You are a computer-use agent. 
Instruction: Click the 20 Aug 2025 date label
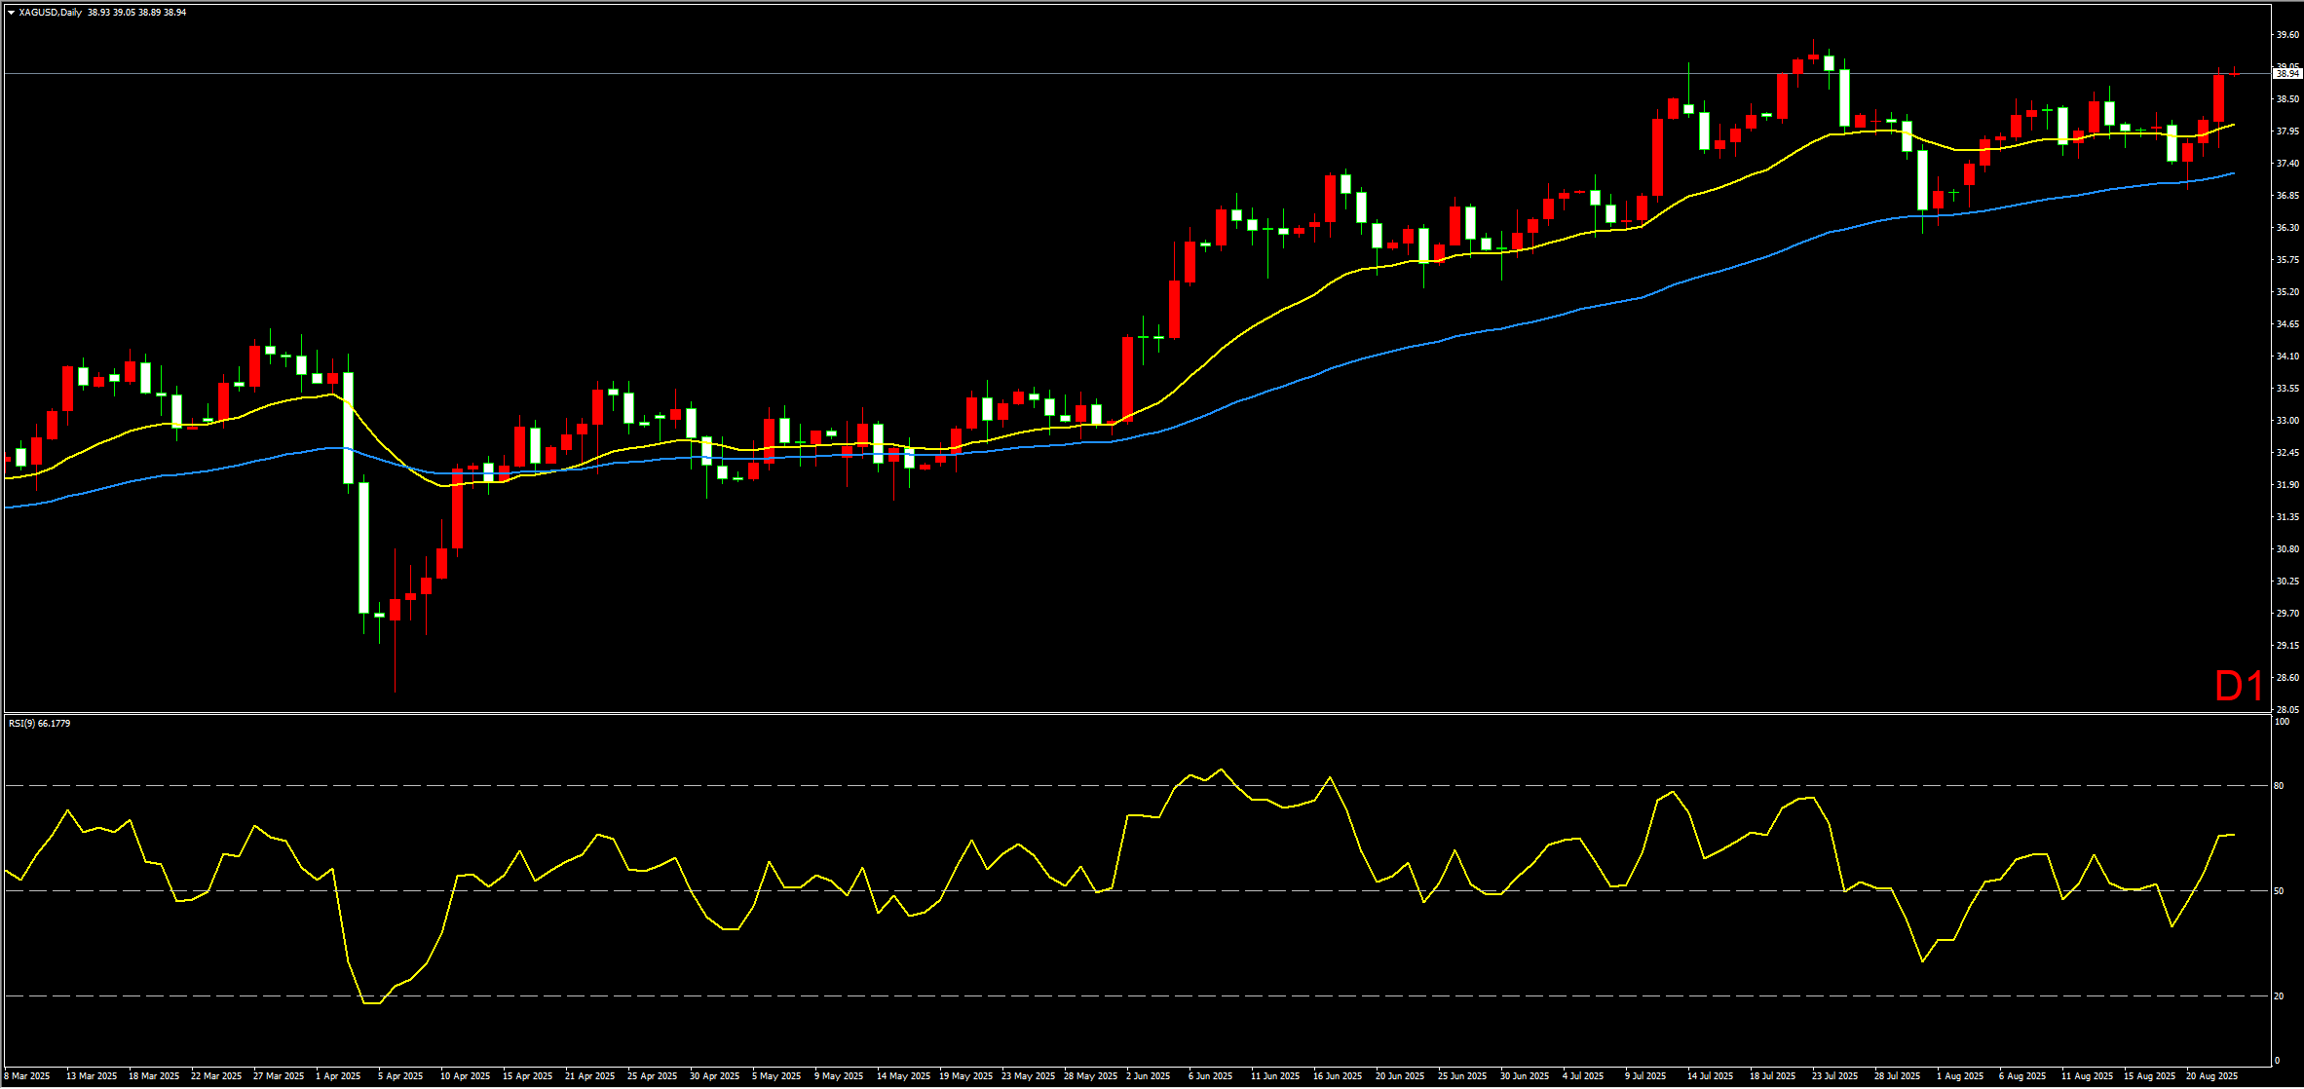(x=2211, y=1076)
